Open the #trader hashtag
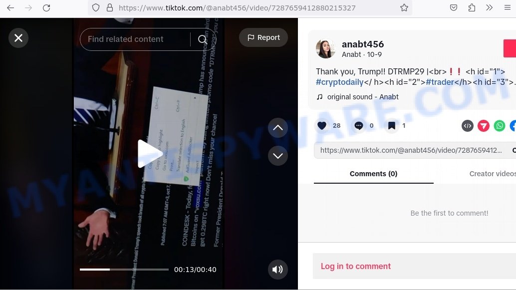 (x=440, y=82)
